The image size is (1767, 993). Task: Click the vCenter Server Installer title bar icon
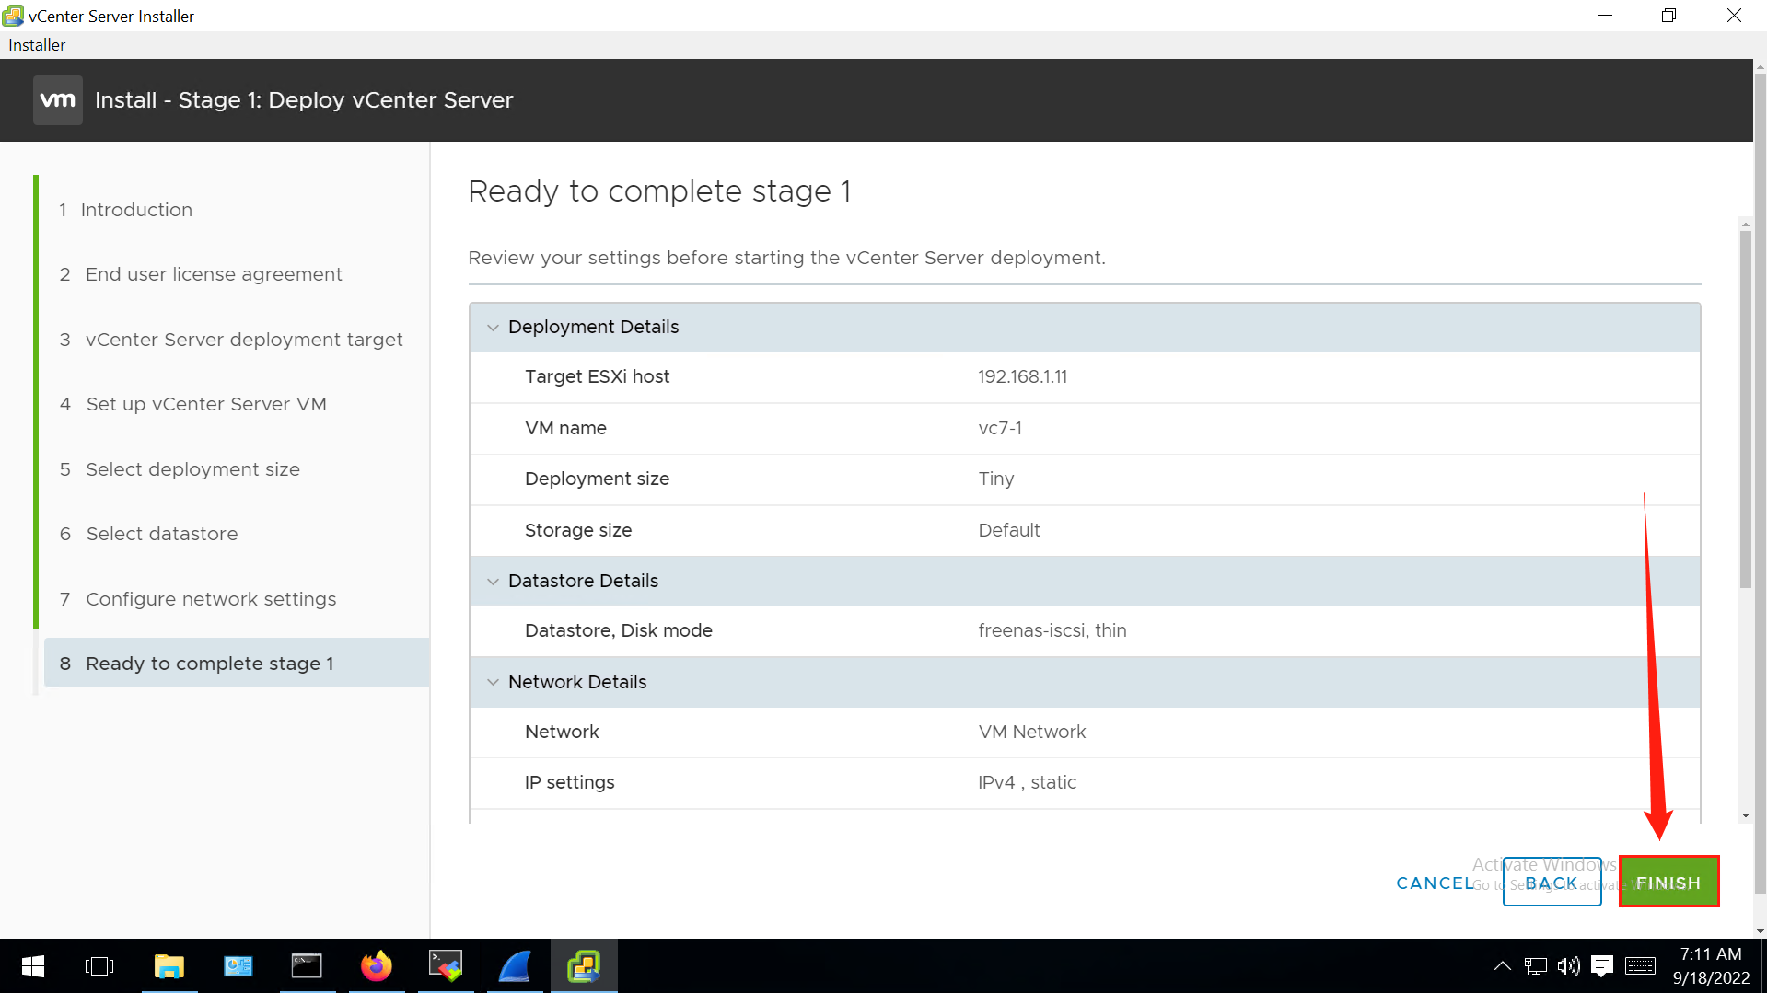pyautogui.click(x=13, y=16)
